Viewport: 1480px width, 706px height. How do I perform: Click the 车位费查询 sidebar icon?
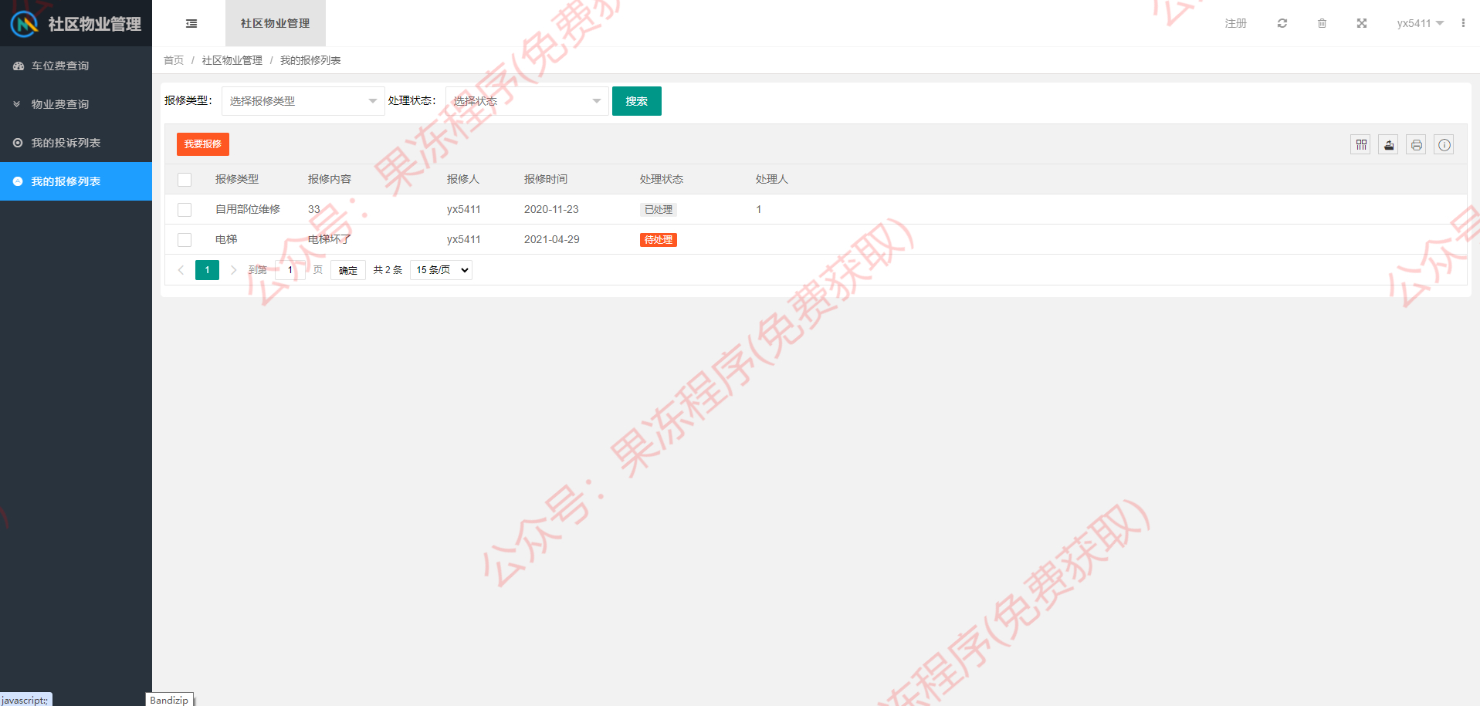click(18, 66)
